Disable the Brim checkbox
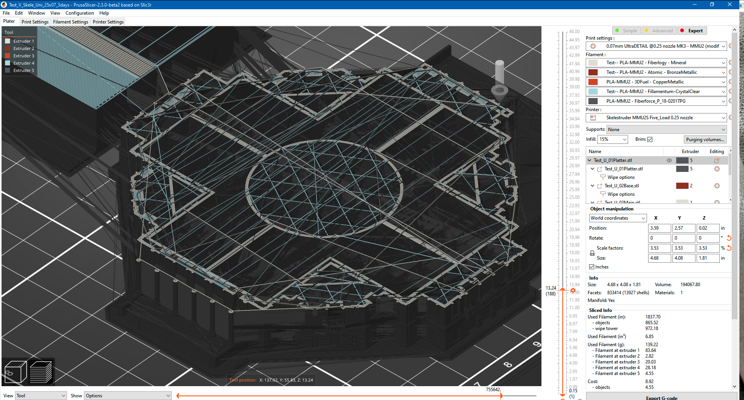 click(x=650, y=139)
